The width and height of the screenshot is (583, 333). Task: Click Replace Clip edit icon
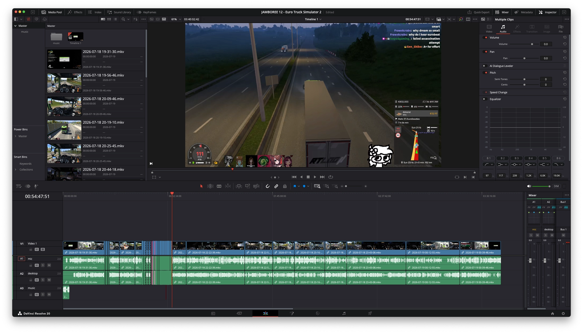(x=256, y=186)
